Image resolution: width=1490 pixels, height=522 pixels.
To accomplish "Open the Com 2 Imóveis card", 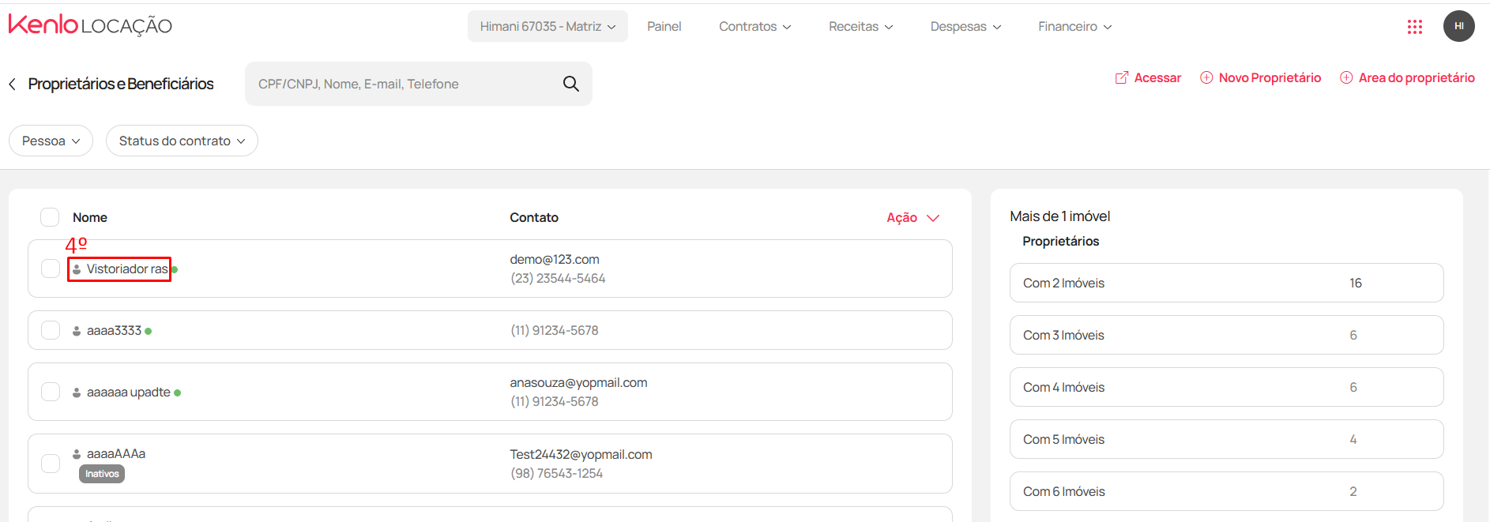I will (1226, 283).
